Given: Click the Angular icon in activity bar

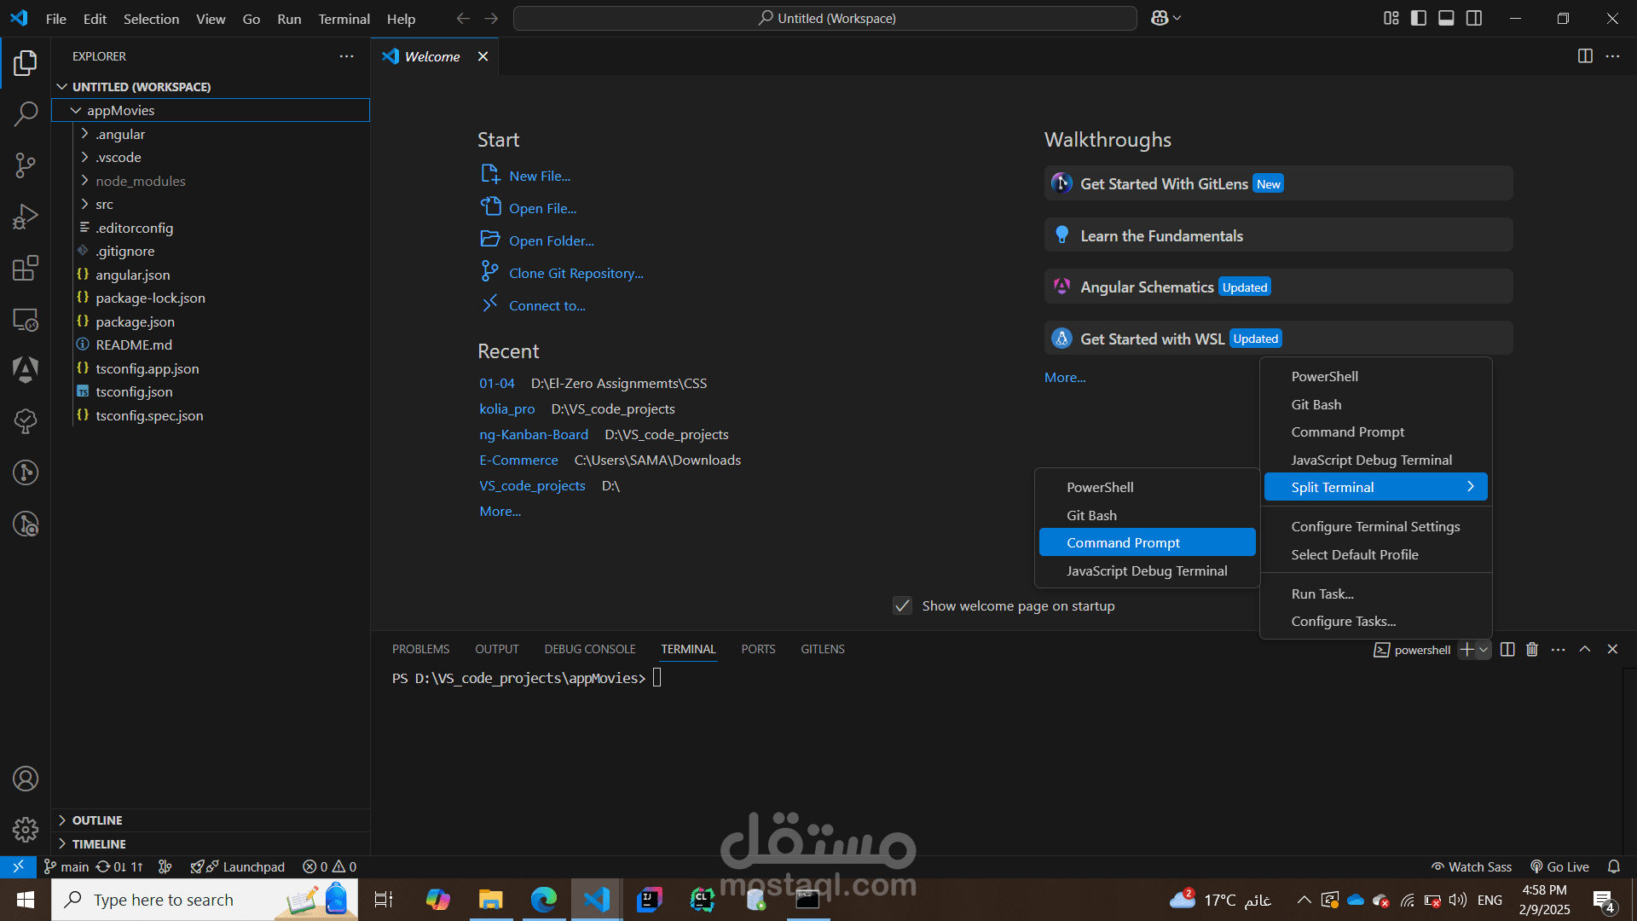Looking at the screenshot, I should tap(26, 369).
